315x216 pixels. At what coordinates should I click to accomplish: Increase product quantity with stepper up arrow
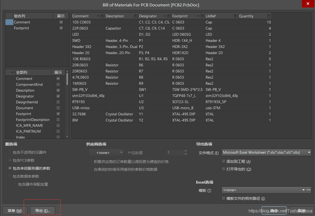(185, 151)
